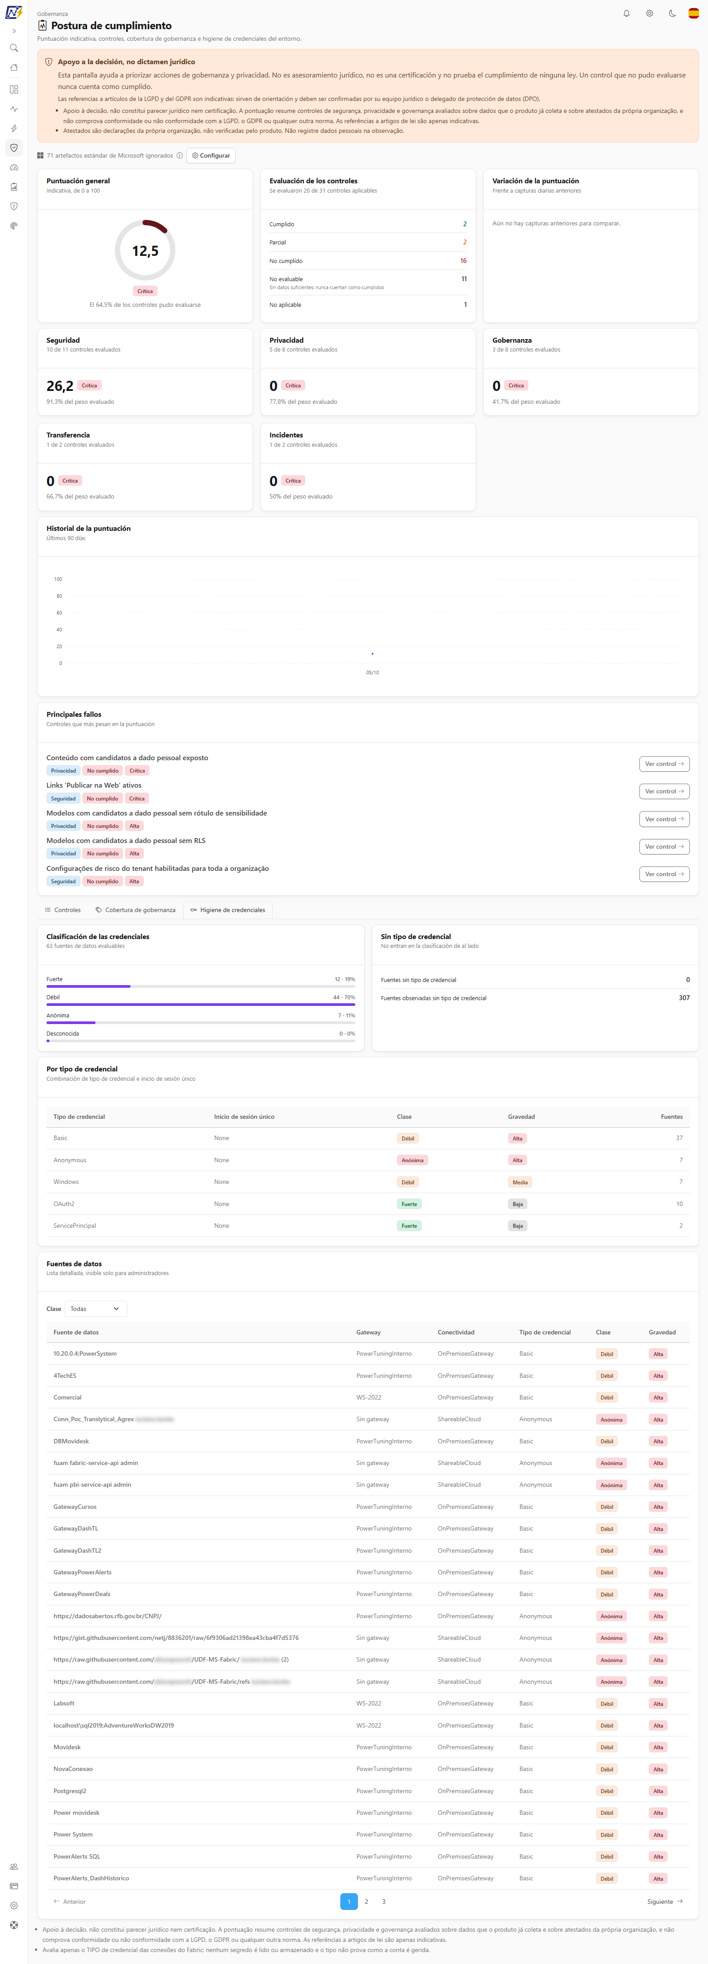This screenshot has height=1964, width=708.
Task: Open notifications bell in the header
Action: tap(627, 14)
